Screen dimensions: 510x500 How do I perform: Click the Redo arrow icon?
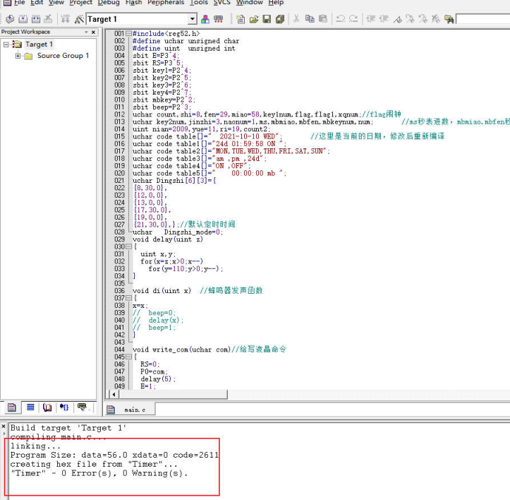pos(353,18)
